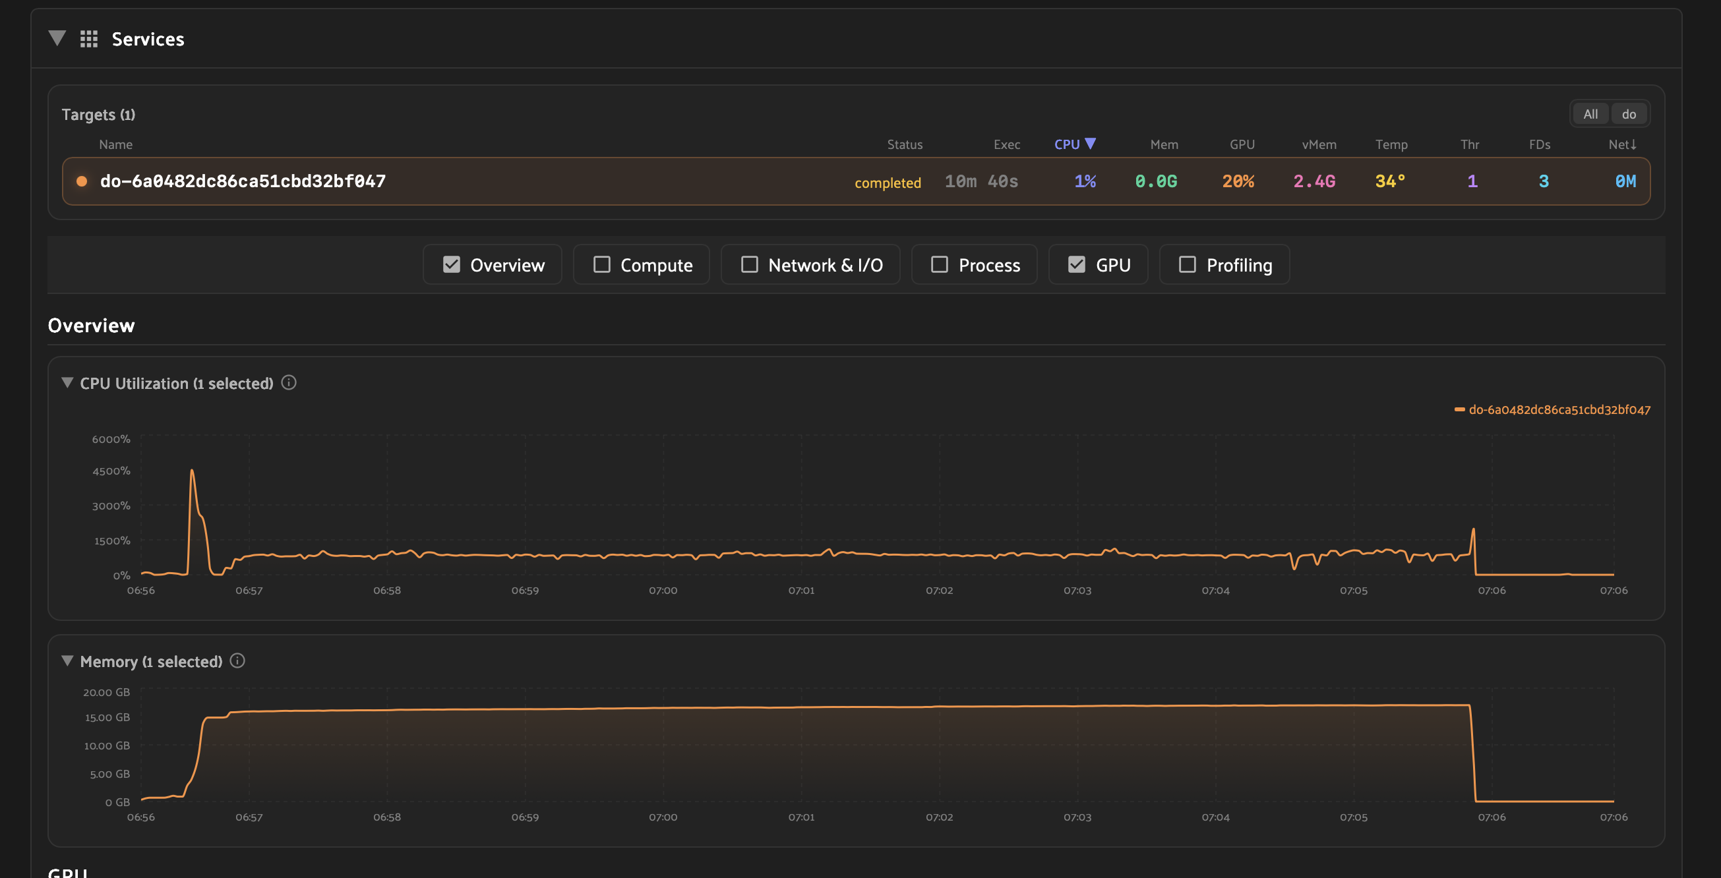Toggle the Overview checkbox

point(452,264)
